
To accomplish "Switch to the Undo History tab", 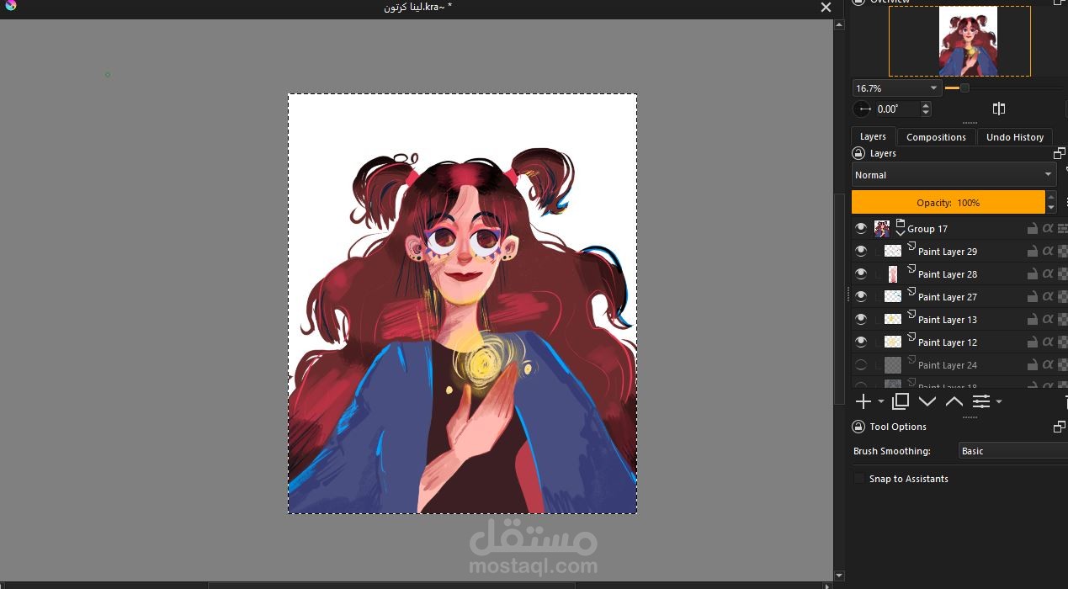I will click(x=1015, y=136).
